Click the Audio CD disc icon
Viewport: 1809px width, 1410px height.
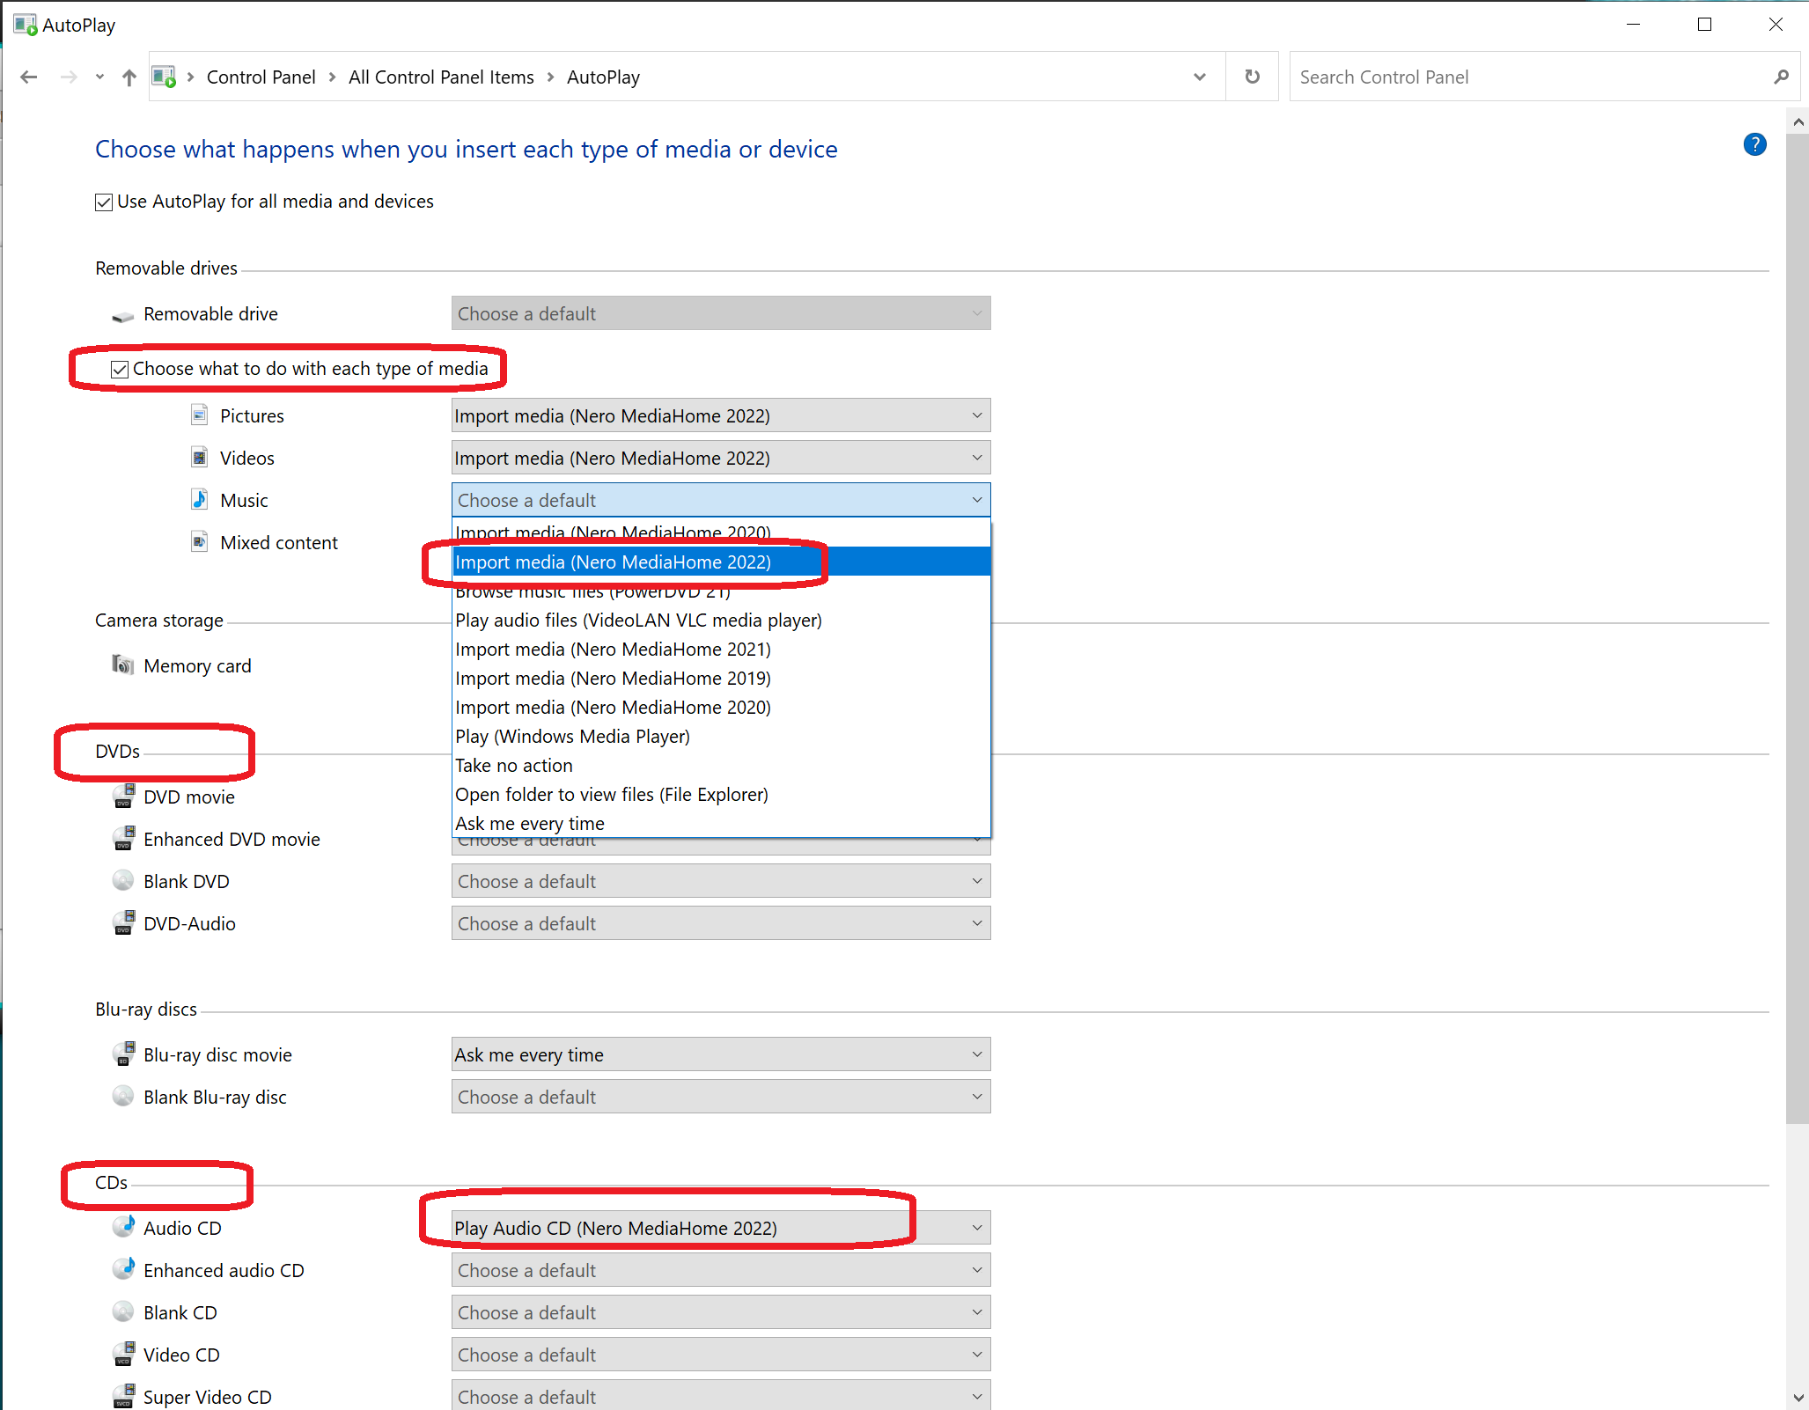click(124, 1227)
